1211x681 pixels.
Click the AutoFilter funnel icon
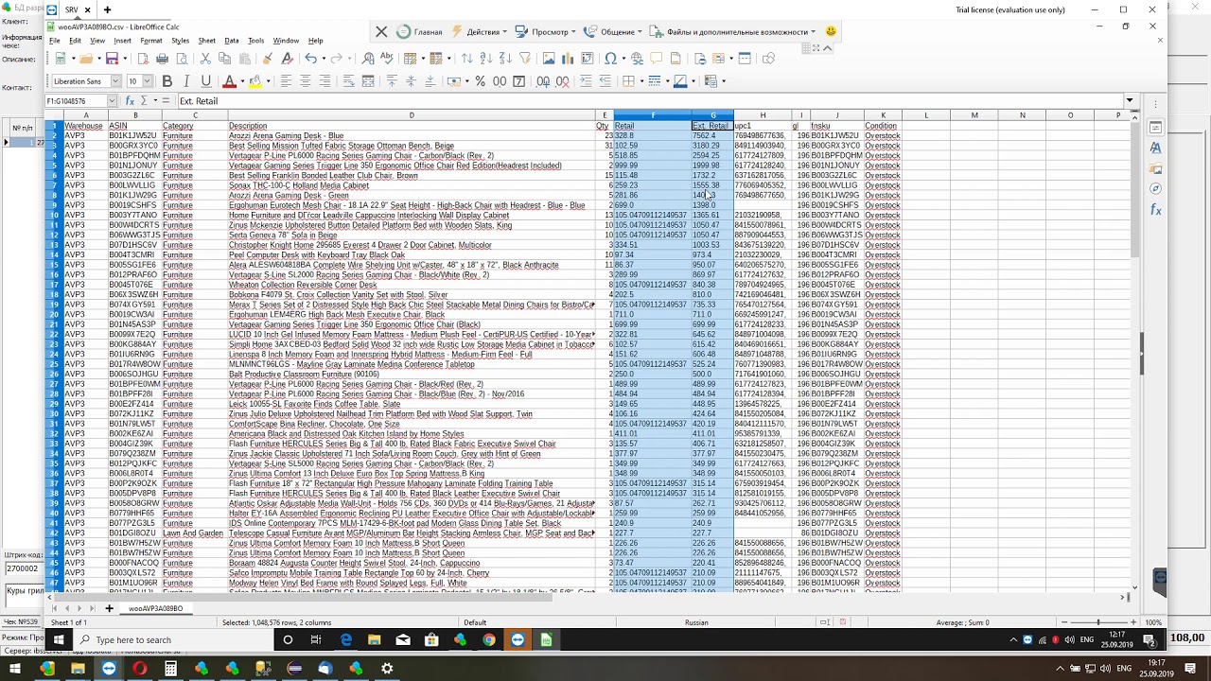[x=525, y=59]
